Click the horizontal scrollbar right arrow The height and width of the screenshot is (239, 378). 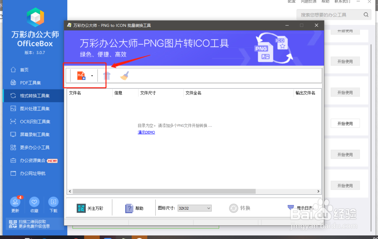coord(318,191)
